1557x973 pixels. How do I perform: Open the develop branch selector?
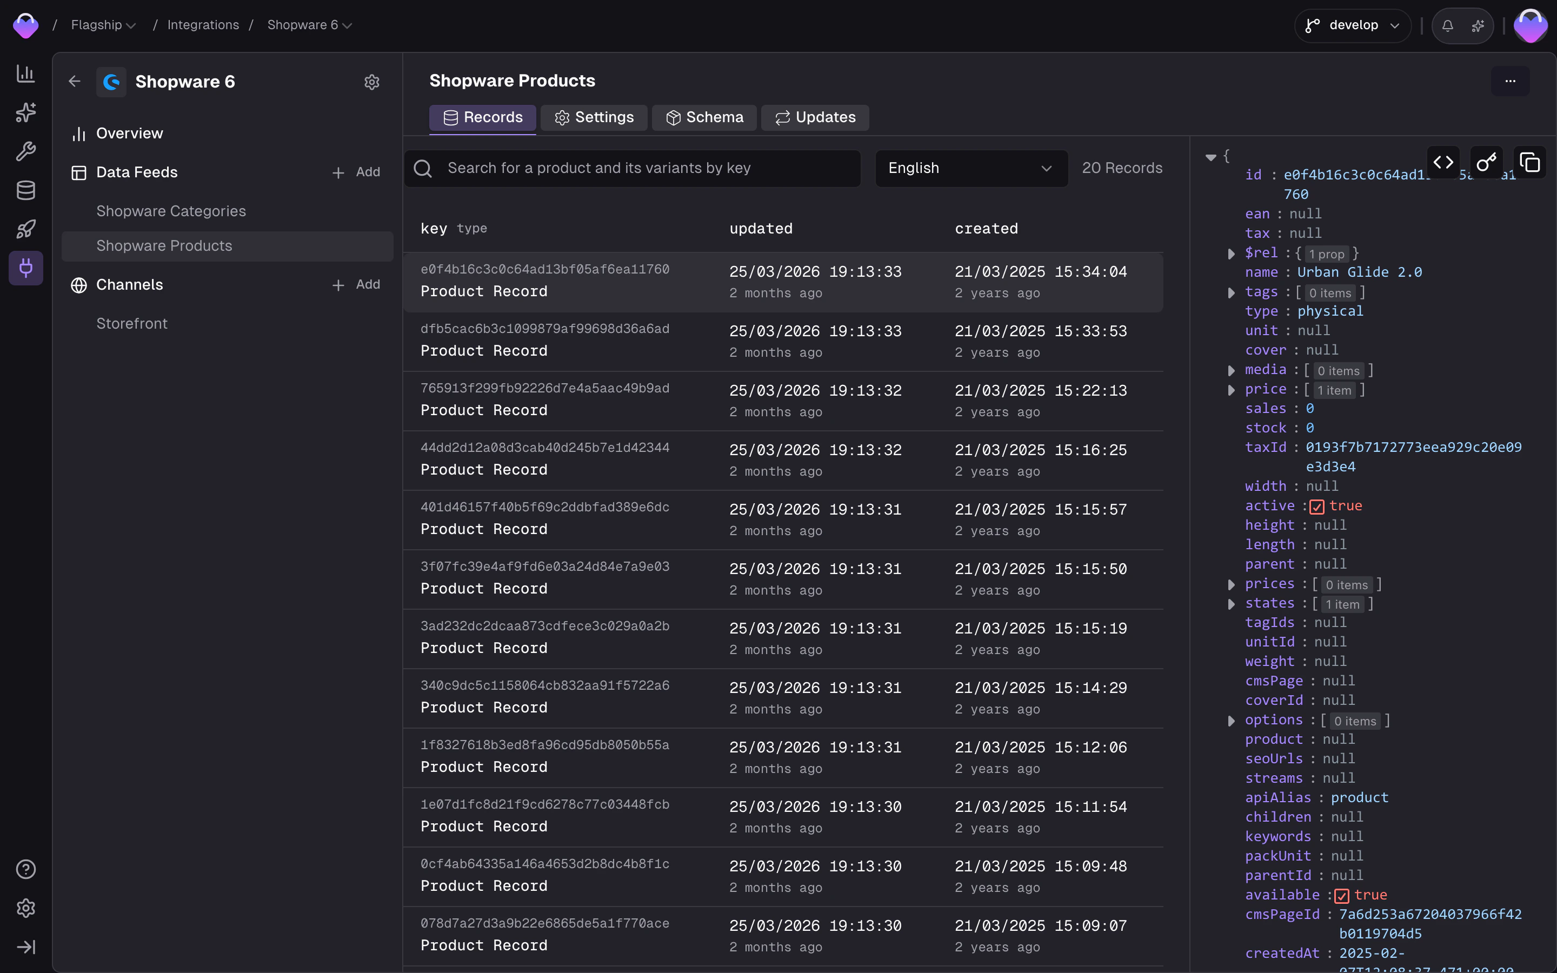coord(1353,26)
